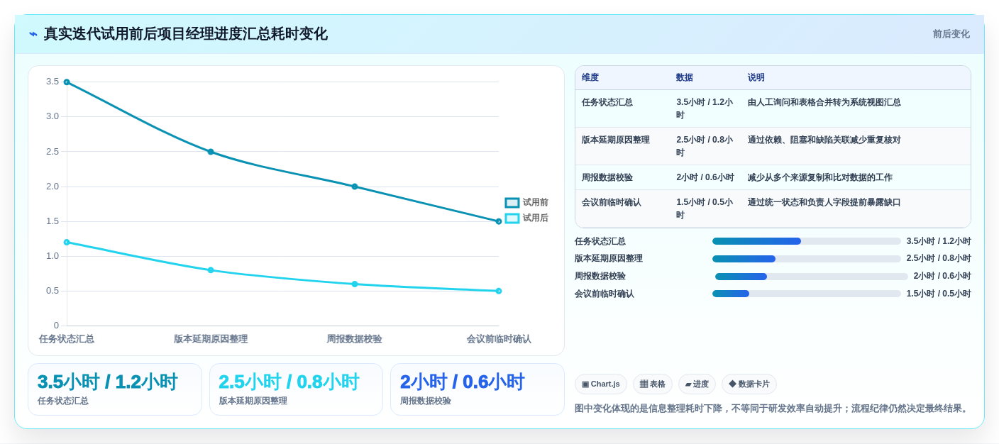Viewport: 999px width, 444px height.
Task: Click the chart x-axis label 会议前临时确认
Action: 499,339
